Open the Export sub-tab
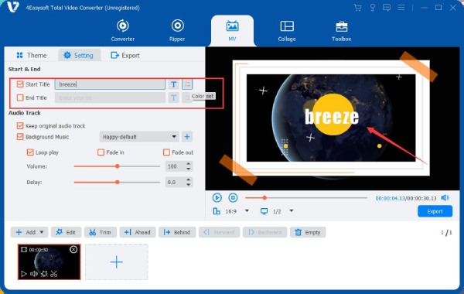Image resolution: width=464 pixels, height=294 pixels. pos(125,56)
